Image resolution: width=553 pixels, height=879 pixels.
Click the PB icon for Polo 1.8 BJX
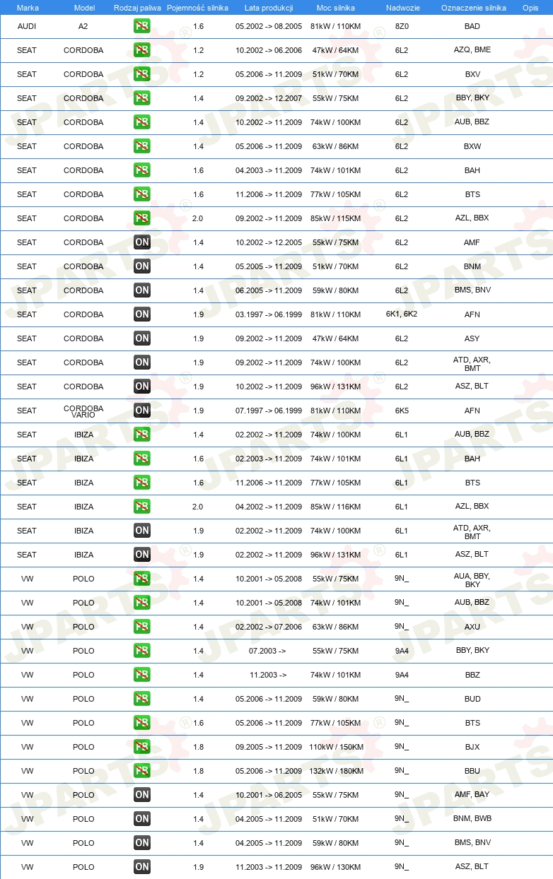(x=142, y=747)
